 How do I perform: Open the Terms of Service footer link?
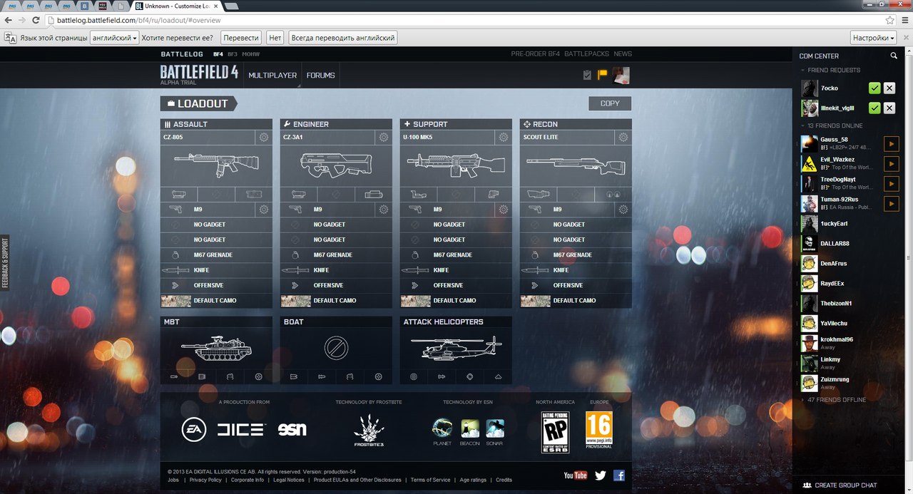coord(430,480)
